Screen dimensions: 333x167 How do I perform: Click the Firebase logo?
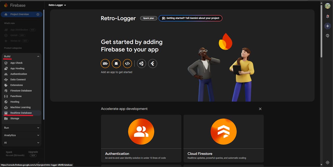click(x=15, y=5)
